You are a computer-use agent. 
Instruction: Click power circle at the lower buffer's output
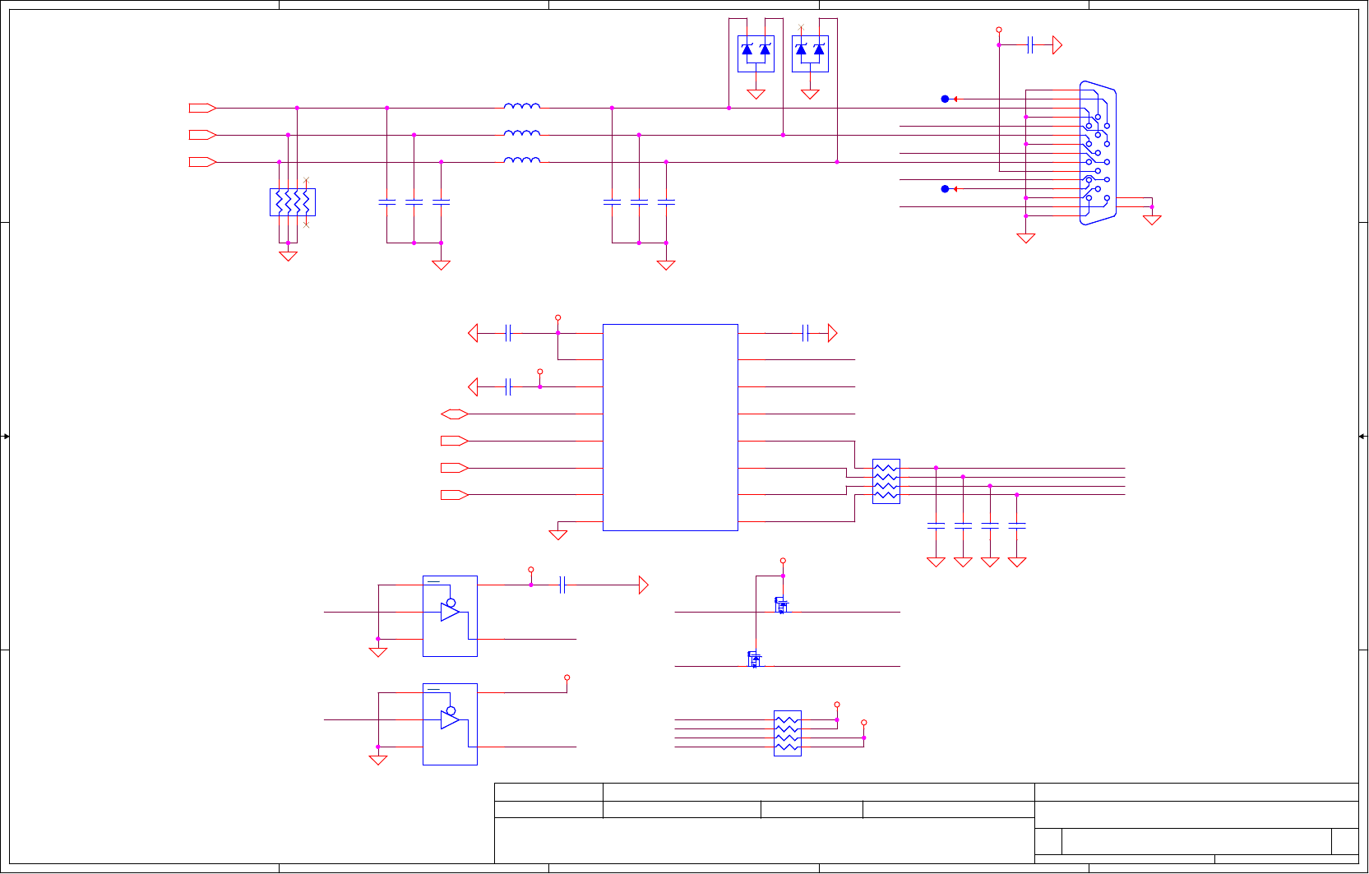point(567,677)
